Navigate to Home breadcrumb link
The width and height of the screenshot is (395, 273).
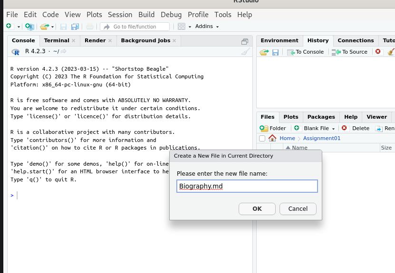pyautogui.click(x=287, y=138)
